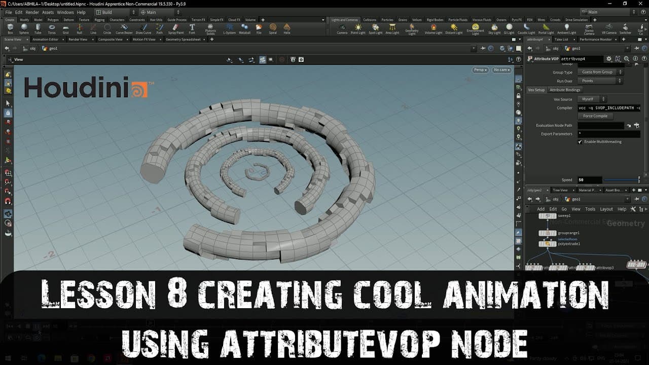
Task: Open the Vex Source dropdown
Action: [592, 99]
